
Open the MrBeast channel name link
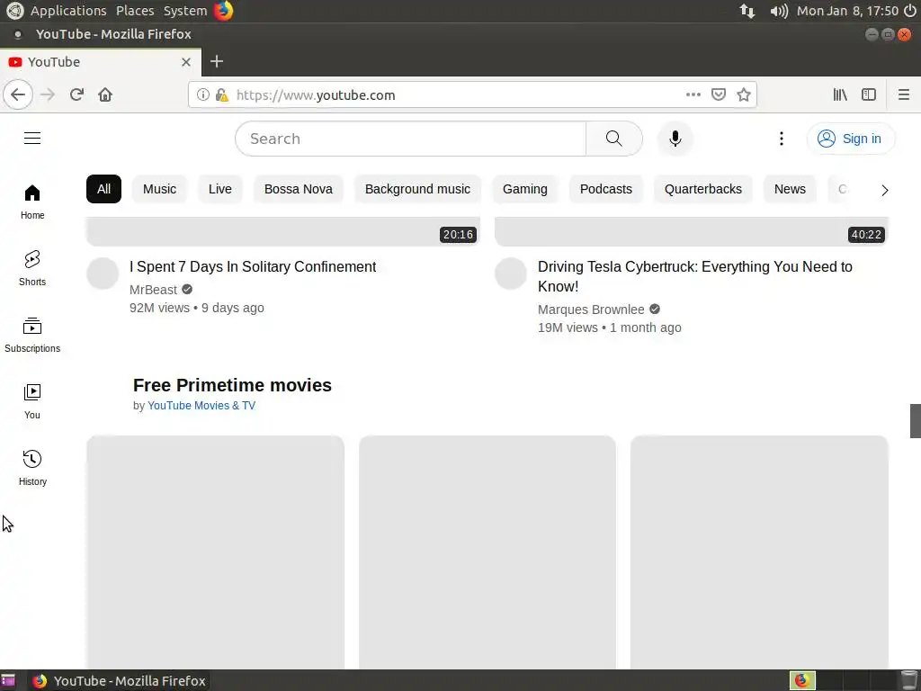(x=153, y=290)
